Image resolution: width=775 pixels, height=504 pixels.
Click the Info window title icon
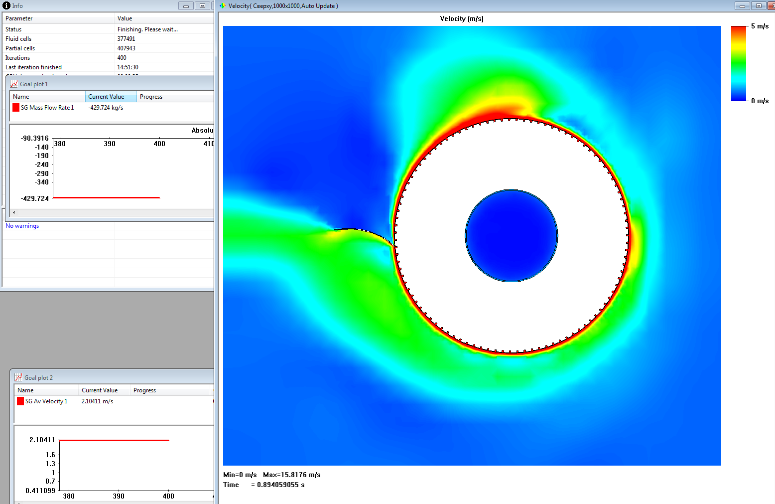[6, 6]
